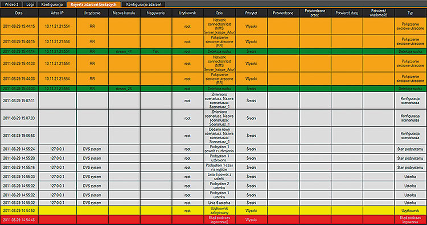Click the 15:06:58 Dodano nowy scenariusz event
Image resolution: width=427 pixels, height=225 pixels.
click(x=213, y=136)
